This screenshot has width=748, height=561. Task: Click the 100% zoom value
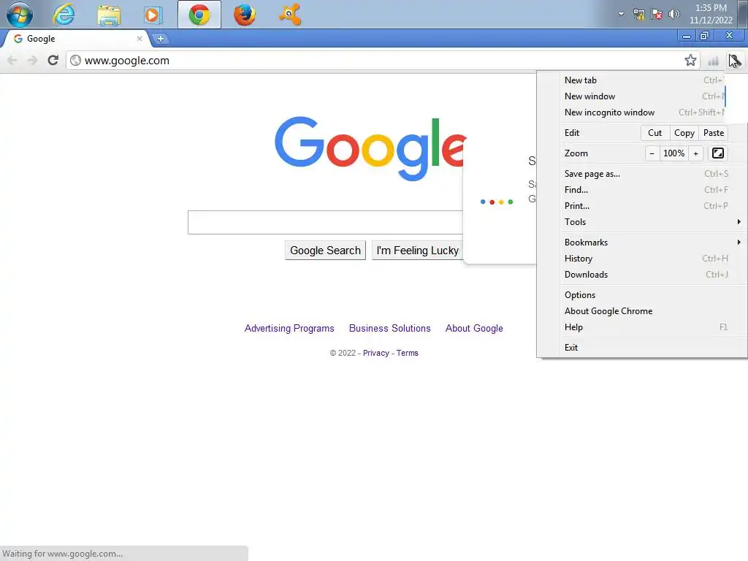(674, 153)
